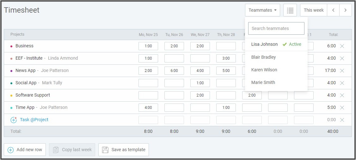356x160 pixels.
Task: Select Marie Smith teammate
Action: tap(263, 82)
